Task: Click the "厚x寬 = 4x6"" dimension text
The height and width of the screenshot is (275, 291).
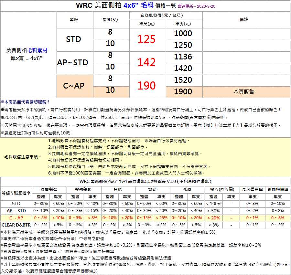Action: point(27,58)
